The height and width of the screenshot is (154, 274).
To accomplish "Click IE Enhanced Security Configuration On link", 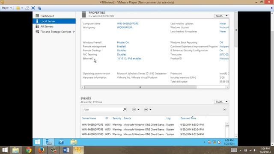I will (221, 50).
